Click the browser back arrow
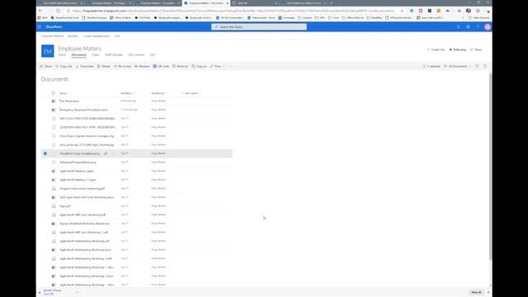Screen dimensions: 528x297 [40, 11]
